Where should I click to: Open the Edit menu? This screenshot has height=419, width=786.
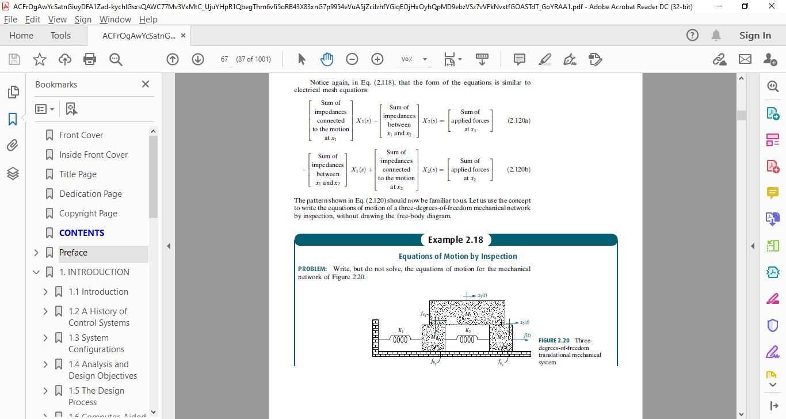point(33,19)
